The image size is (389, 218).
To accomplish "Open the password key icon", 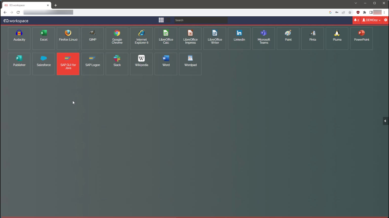I will (x=337, y=12).
